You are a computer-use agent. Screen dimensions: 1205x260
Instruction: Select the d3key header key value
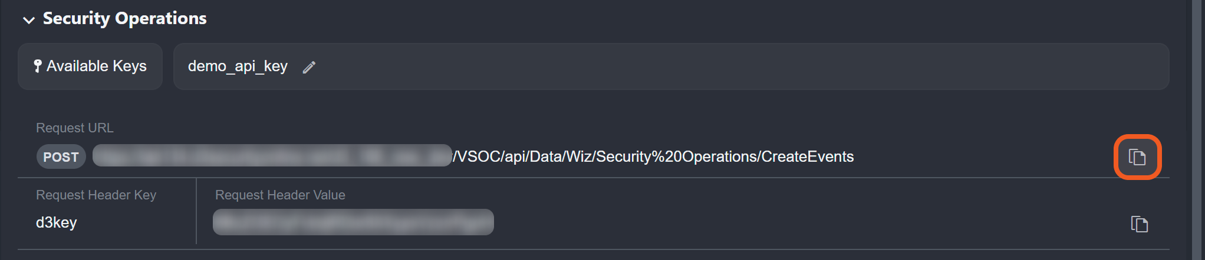click(x=57, y=222)
